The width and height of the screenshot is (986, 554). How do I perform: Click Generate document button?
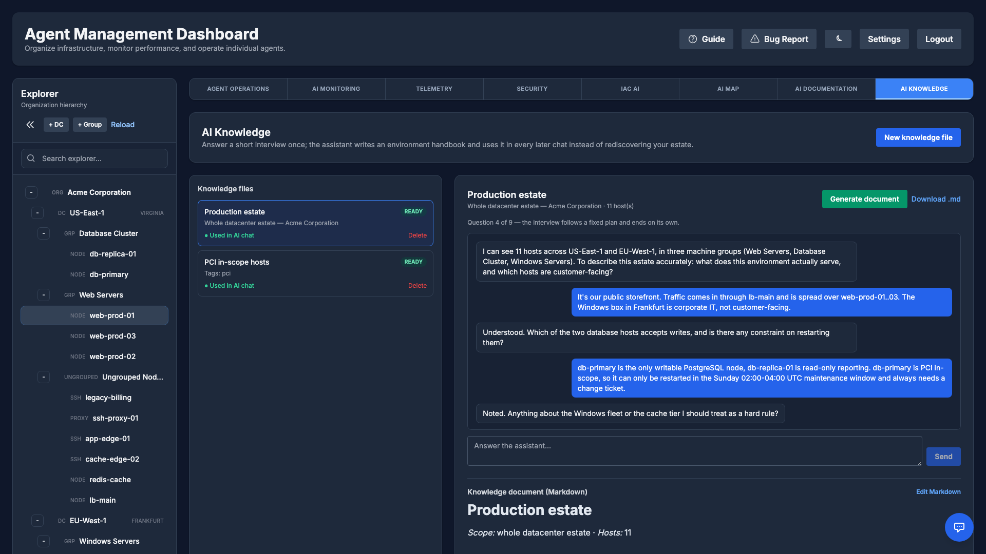coord(864,199)
